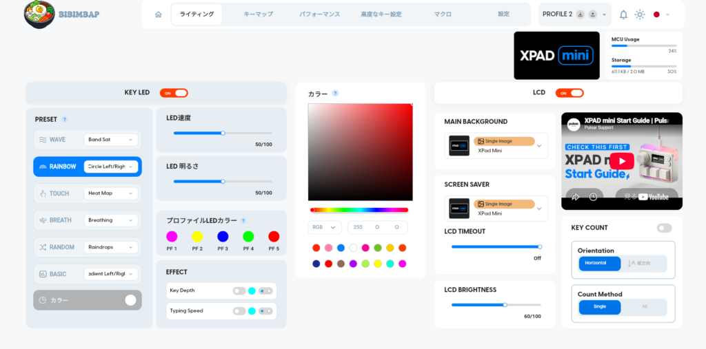The height and width of the screenshot is (349, 706).
Task: Open the RANDOM Raindrops dropdown
Action: [x=111, y=247]
